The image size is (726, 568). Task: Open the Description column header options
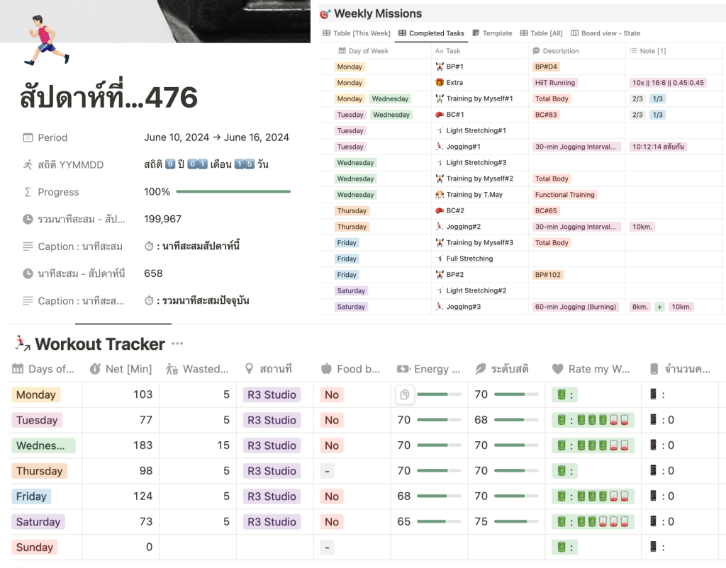(560, 51)
